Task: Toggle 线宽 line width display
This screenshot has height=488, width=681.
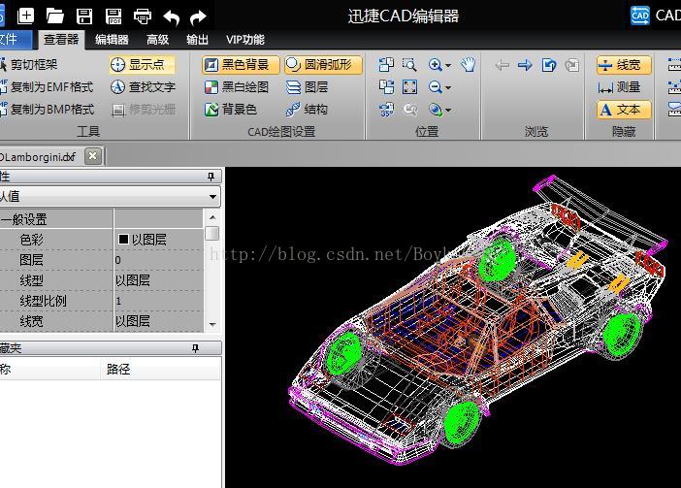Action: pos(624,65)
